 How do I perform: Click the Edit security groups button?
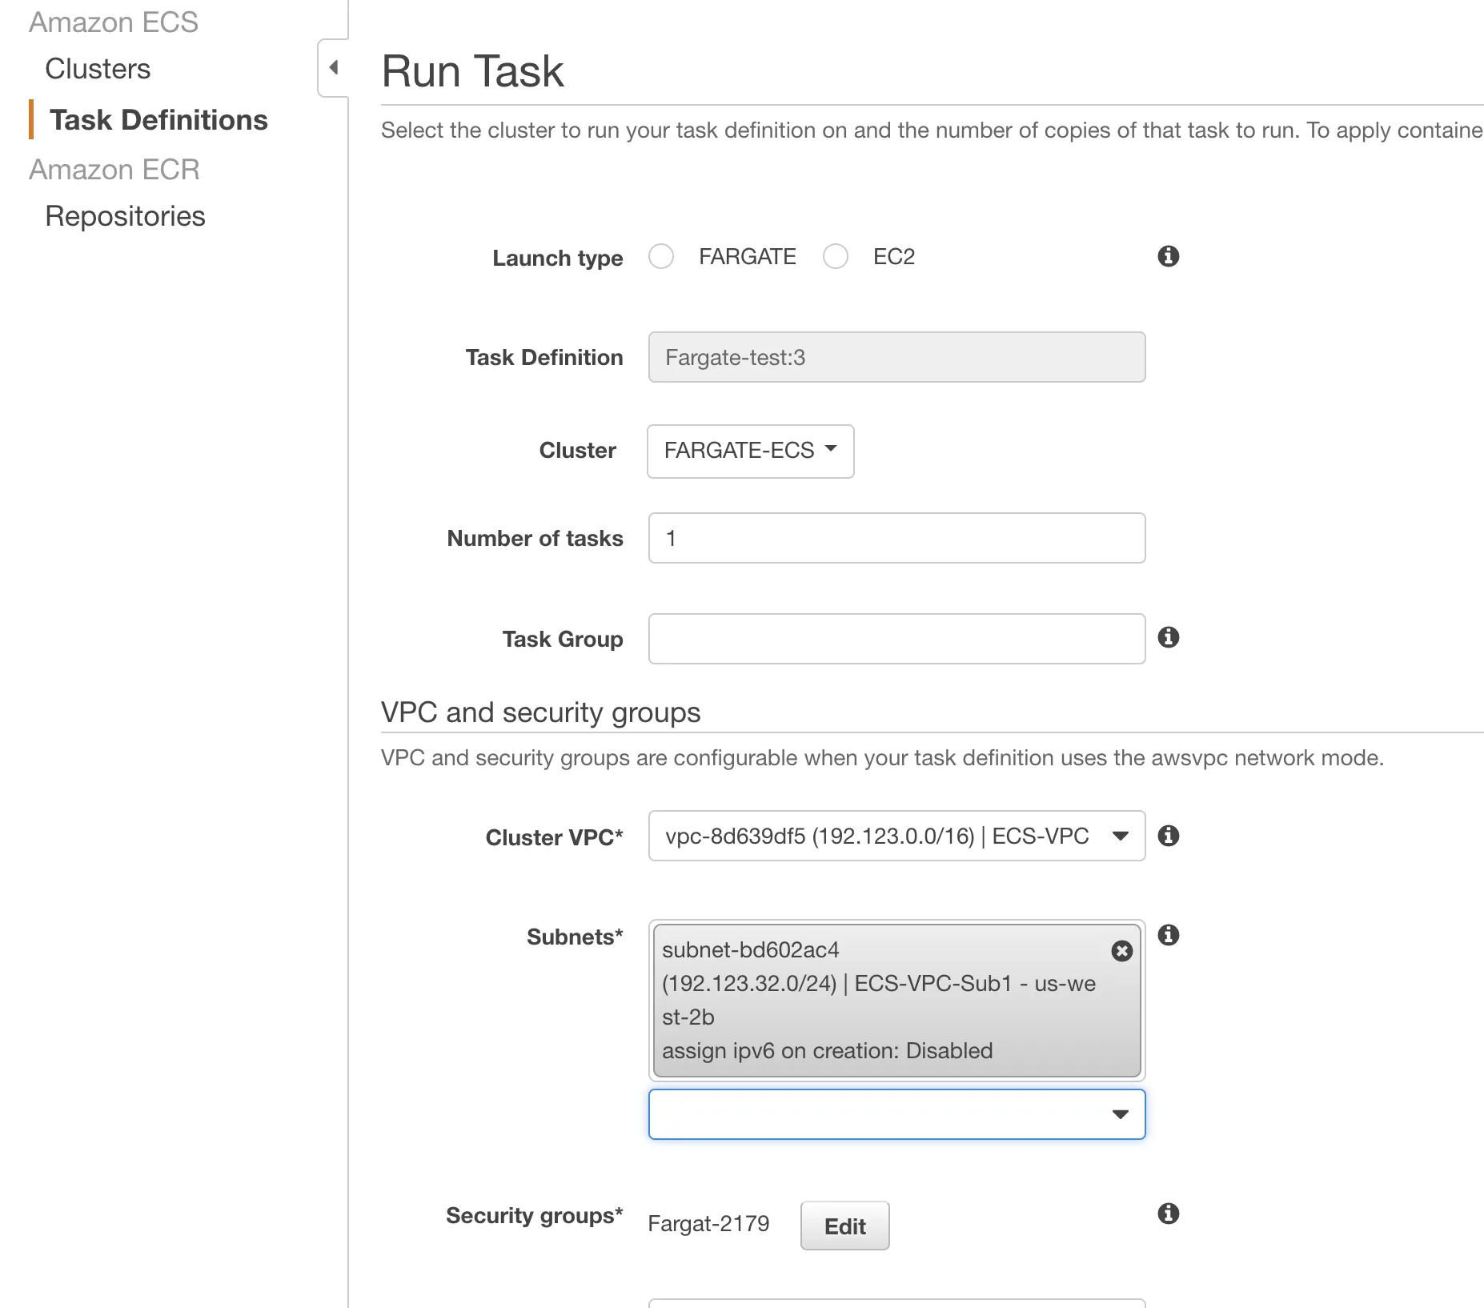tap(844, 1226)
